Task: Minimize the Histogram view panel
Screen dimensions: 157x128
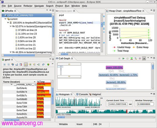Action: pos(151,94)
